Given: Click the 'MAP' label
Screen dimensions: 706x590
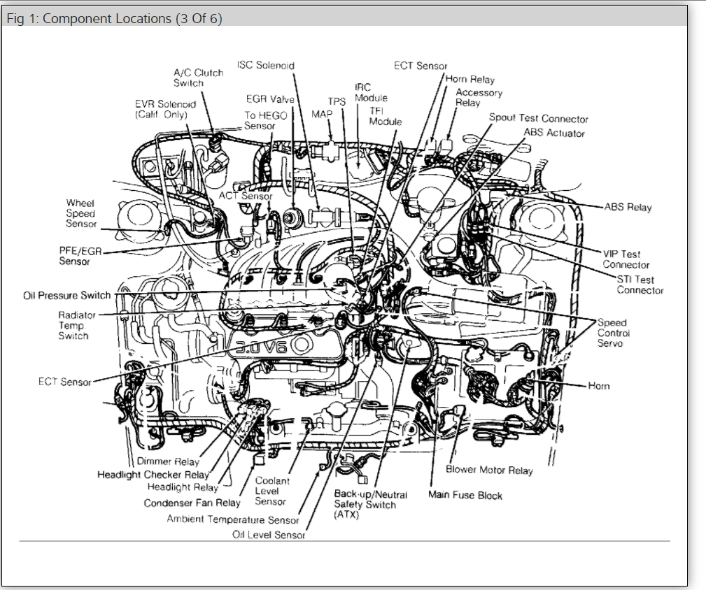Looking at the screenshot, I should click(321, 114).
